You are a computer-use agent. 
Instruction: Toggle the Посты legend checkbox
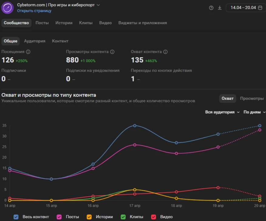pos(59,217)
